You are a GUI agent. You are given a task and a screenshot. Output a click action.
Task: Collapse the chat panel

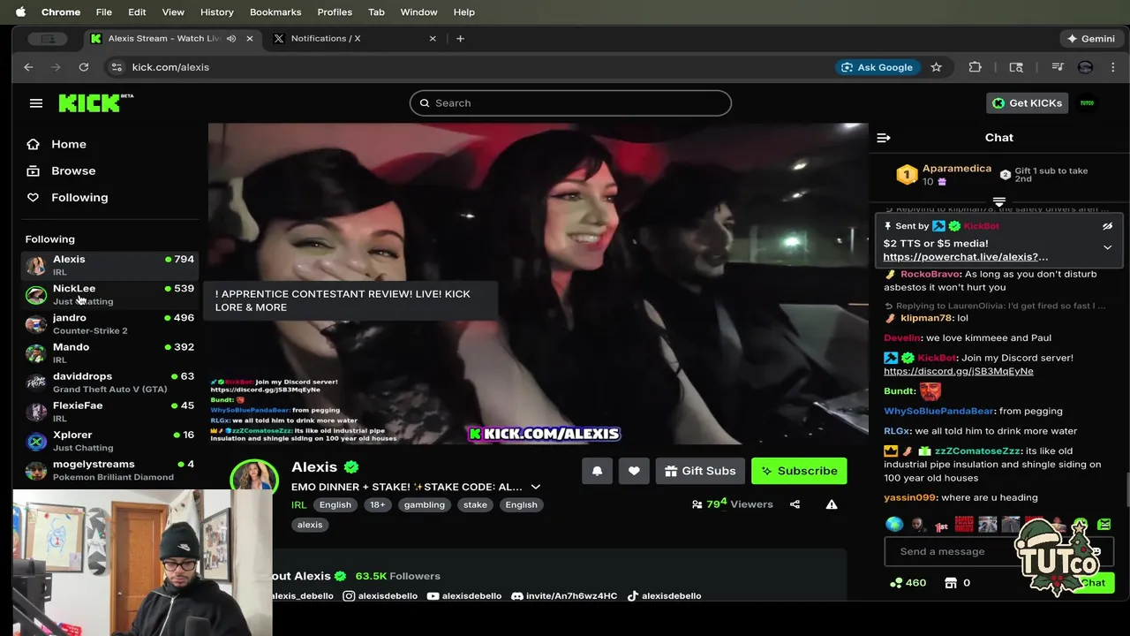point(884,138)
